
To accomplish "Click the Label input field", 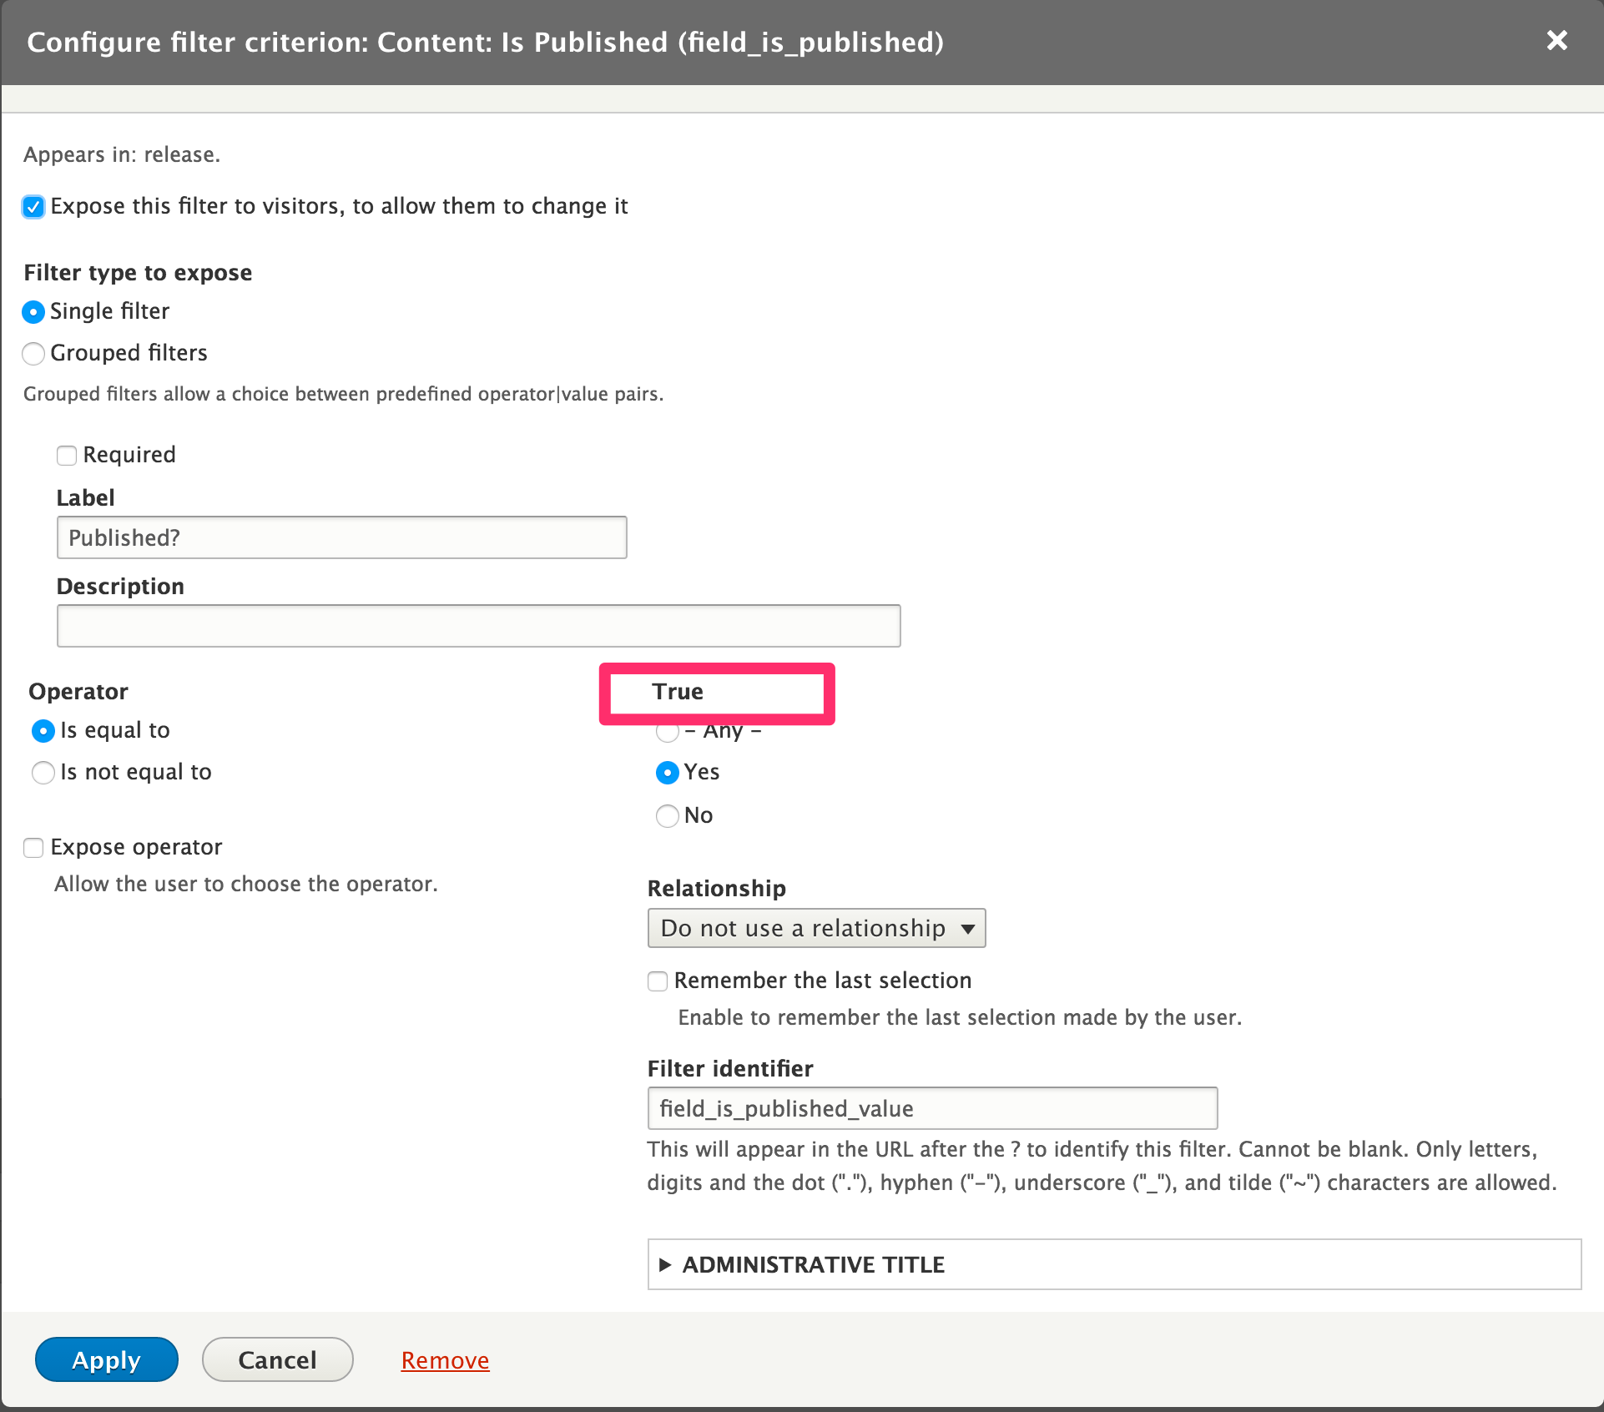I will coord(341,537).
